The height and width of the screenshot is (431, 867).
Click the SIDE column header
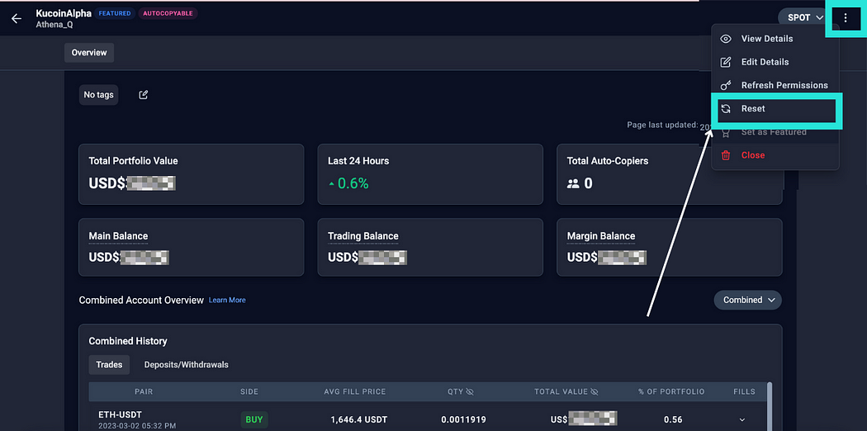(x=249, y=391)
